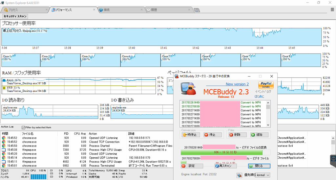Open the New version 2 link
The height and width of the screenshot is (180, 336).
pos(237,84)
